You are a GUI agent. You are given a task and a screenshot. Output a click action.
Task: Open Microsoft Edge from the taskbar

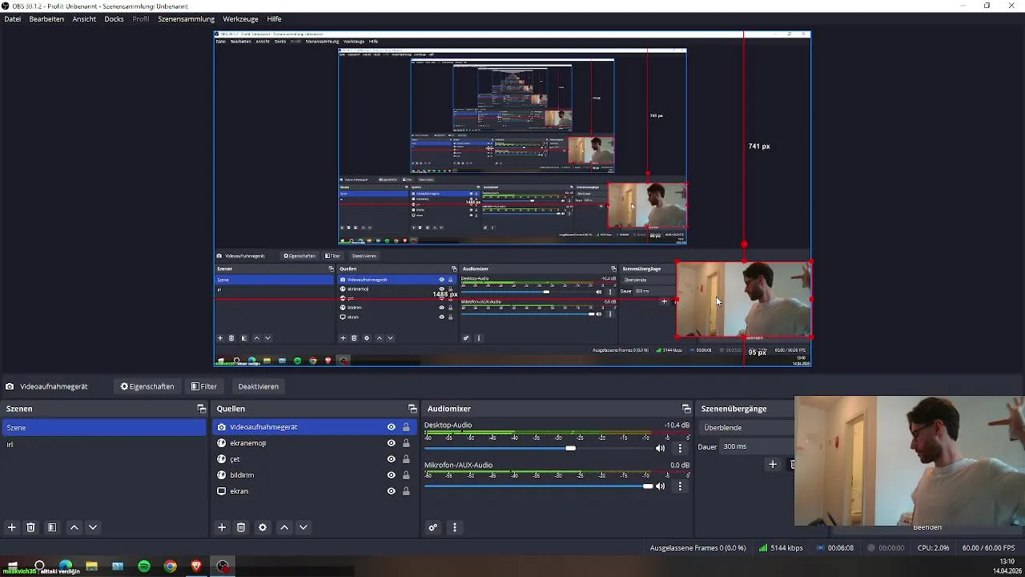pos(66,567)
